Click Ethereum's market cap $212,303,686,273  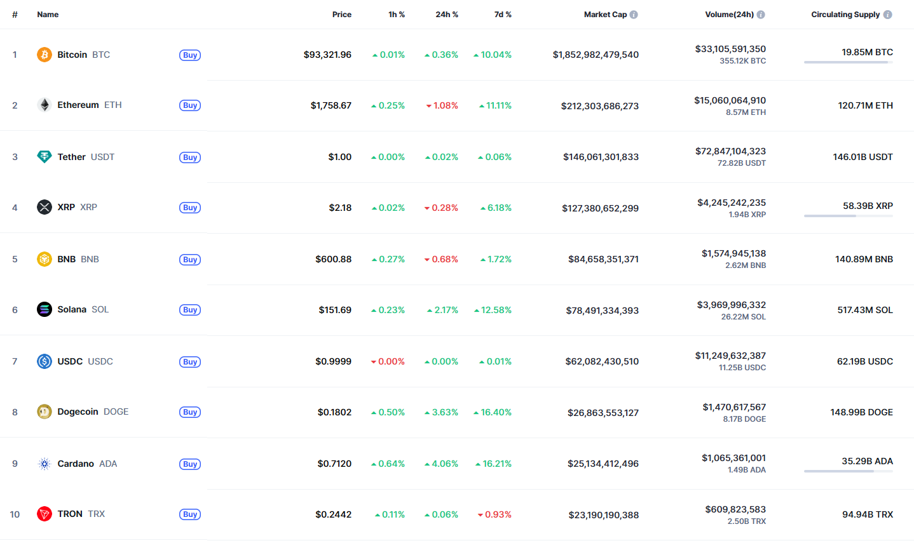click(600, 106)
